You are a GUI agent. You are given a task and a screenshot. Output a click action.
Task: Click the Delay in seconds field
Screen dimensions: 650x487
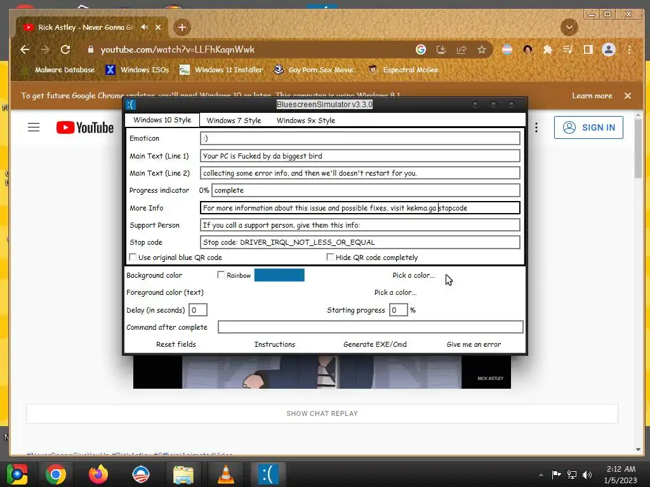click(x=198, y=309)
